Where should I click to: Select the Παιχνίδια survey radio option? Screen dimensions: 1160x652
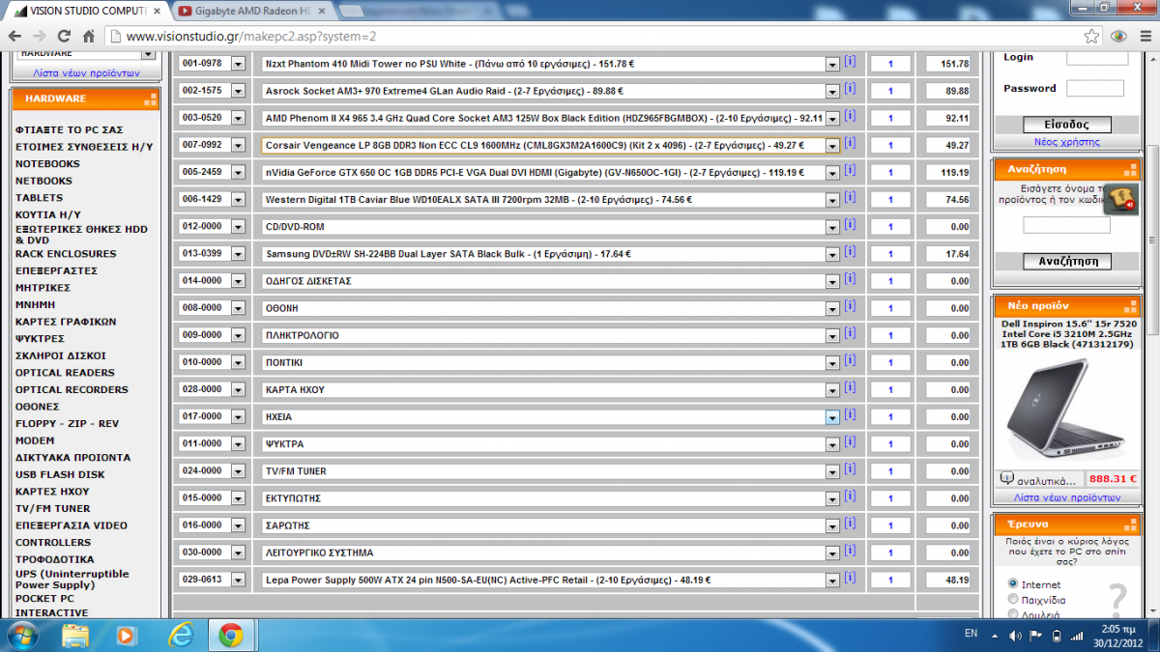(1013, 599)
